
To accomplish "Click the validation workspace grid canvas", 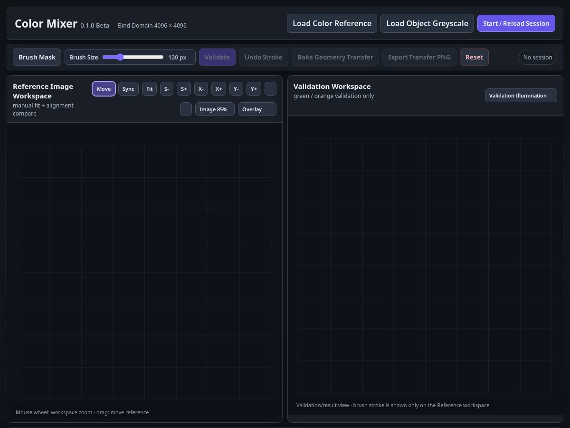I will [x=425, y=265].
